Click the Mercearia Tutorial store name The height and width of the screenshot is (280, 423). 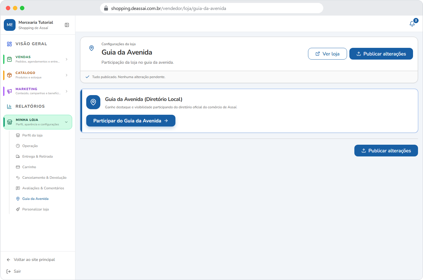coord(36,22)
